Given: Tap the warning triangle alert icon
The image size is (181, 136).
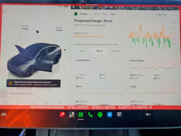Looking at the screenshot, I should tap(10, 83).
